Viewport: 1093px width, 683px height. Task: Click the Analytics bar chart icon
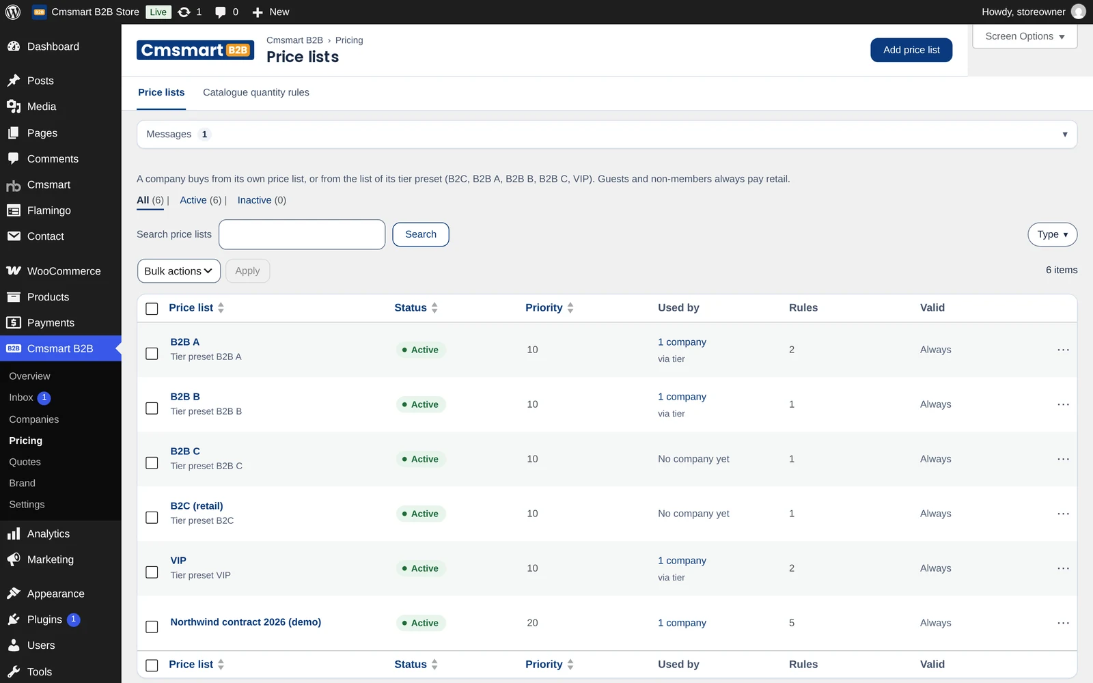[x=14, y=534]
